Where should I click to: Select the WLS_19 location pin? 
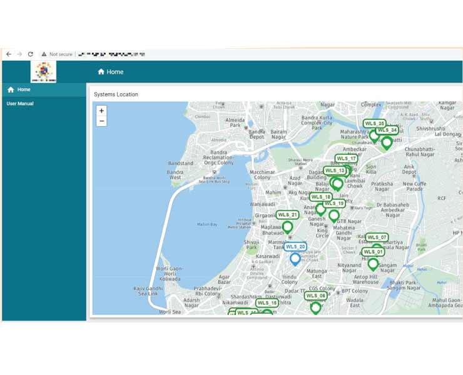(334, 216)
